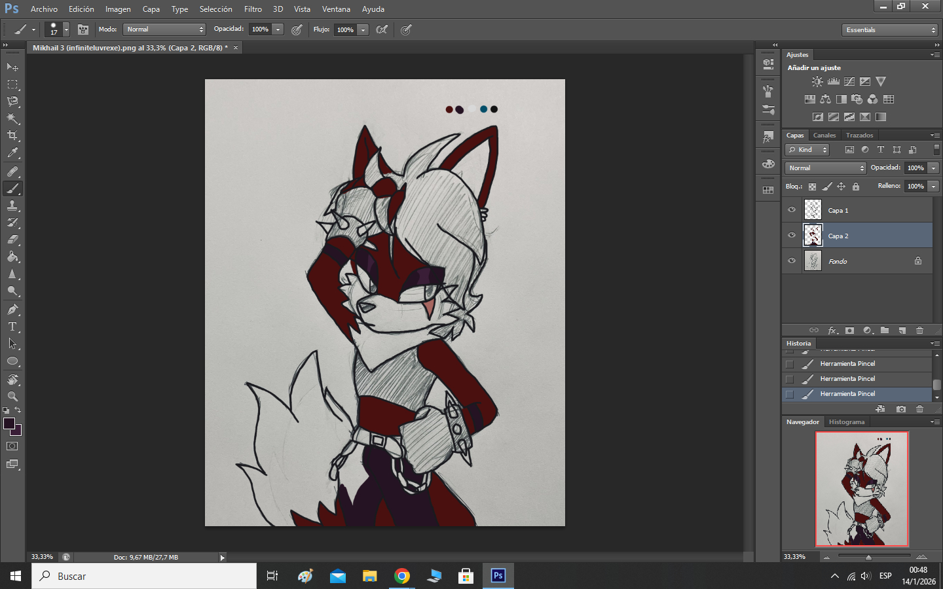This screenshot has width=943, height=589.
Task: Select the Magic Wand tool
Action: click(12, 118)
